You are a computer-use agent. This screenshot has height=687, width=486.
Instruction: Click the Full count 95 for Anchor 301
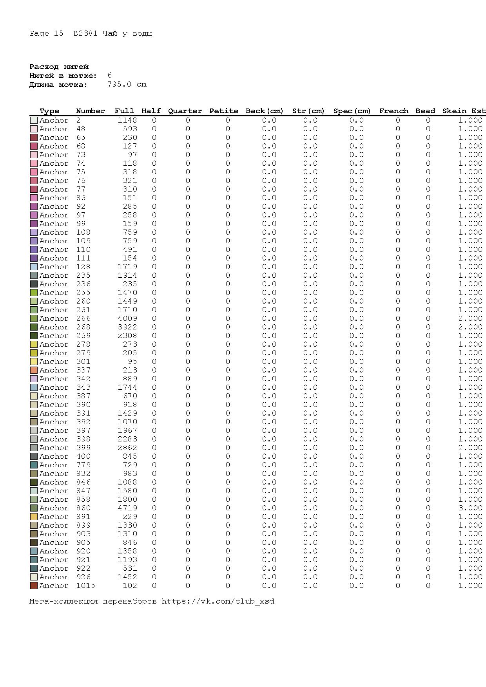(x=132, y=362)
